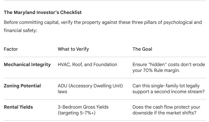Viewport: 209px width, 122px height.
Task: Select 'The Goal' column header
Action: (x=142, y=49)
